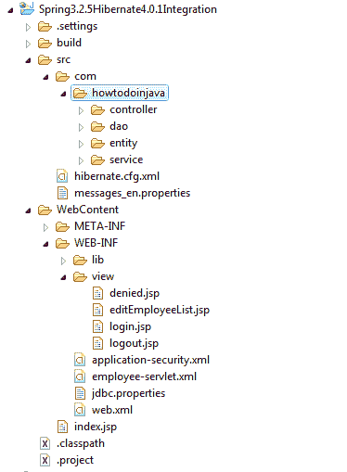Click the view folder icon
The width and height of the screenshot is (347, 472).
pyautogui.click(x=80, y=277)
